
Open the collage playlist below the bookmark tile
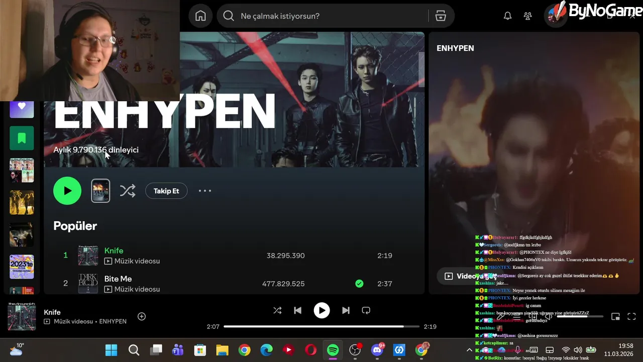point(22,170)
